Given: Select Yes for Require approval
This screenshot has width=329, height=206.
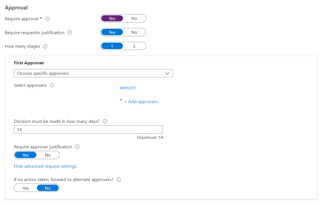Looking at the screenshot, I should pos(112,19).
